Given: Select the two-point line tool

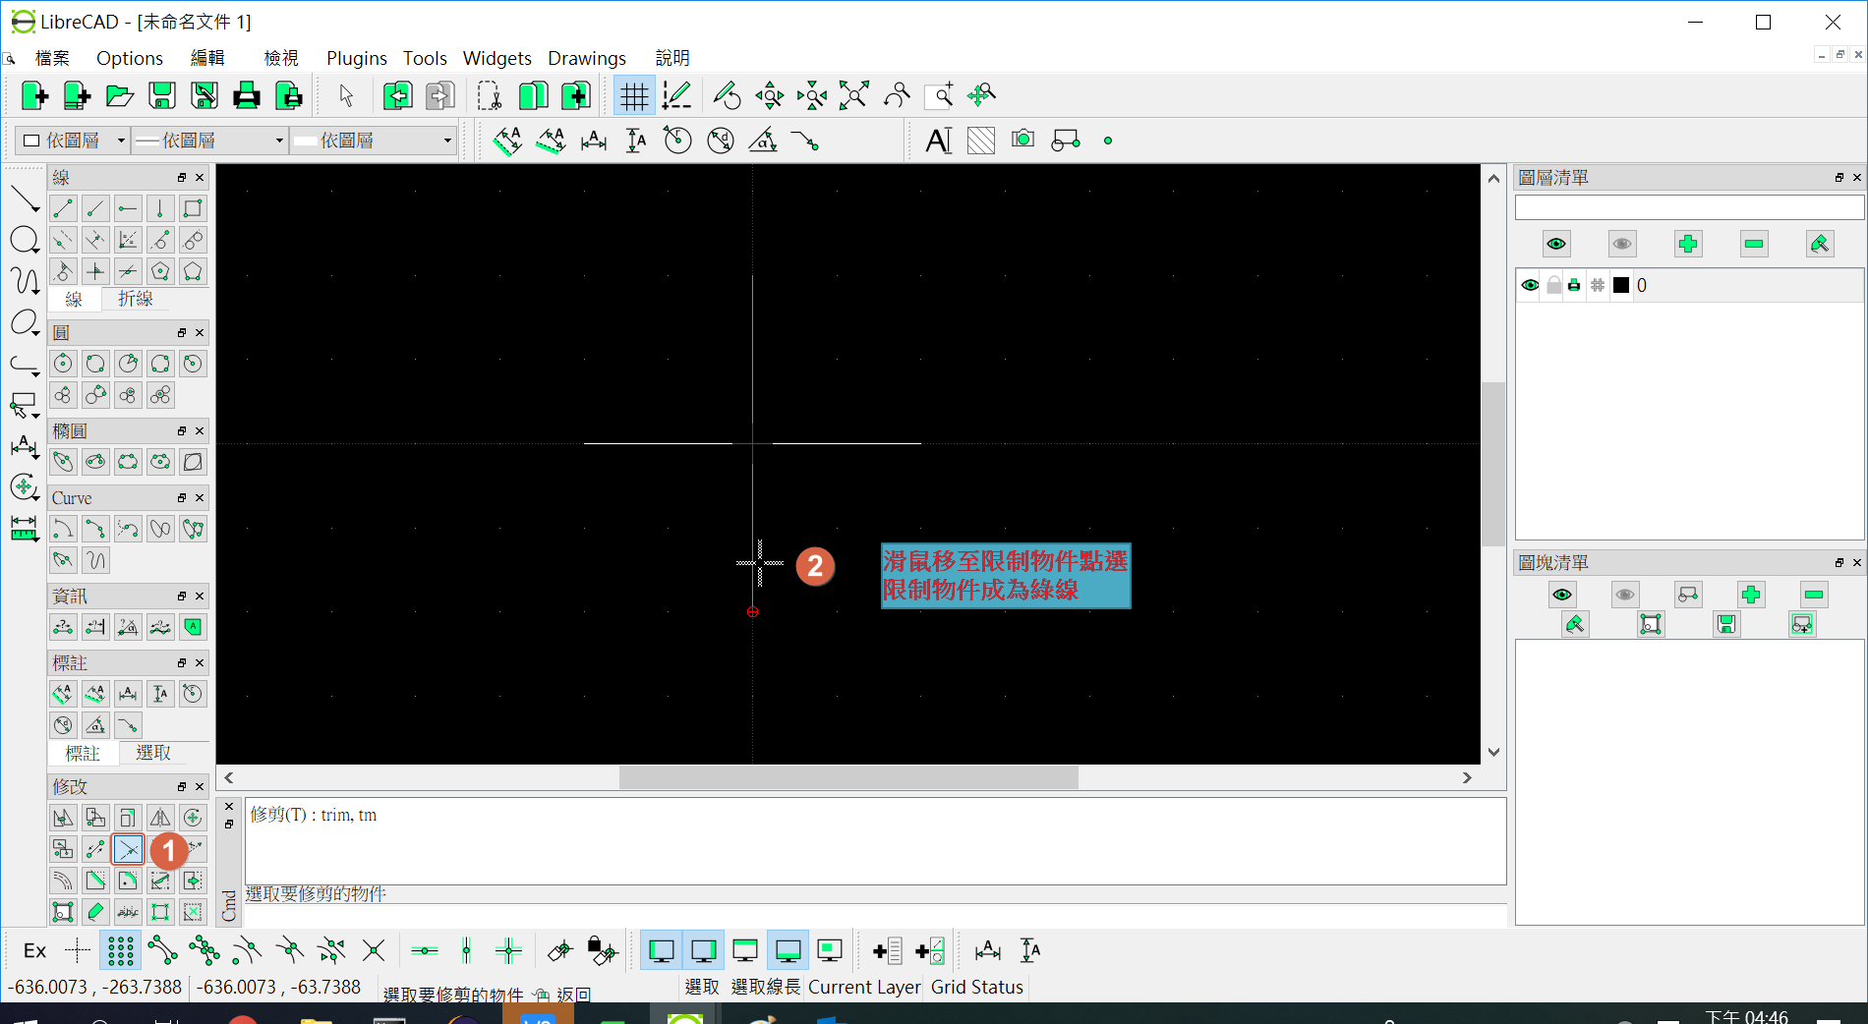Looking at the screenshot, I should (x=63, y=208).
